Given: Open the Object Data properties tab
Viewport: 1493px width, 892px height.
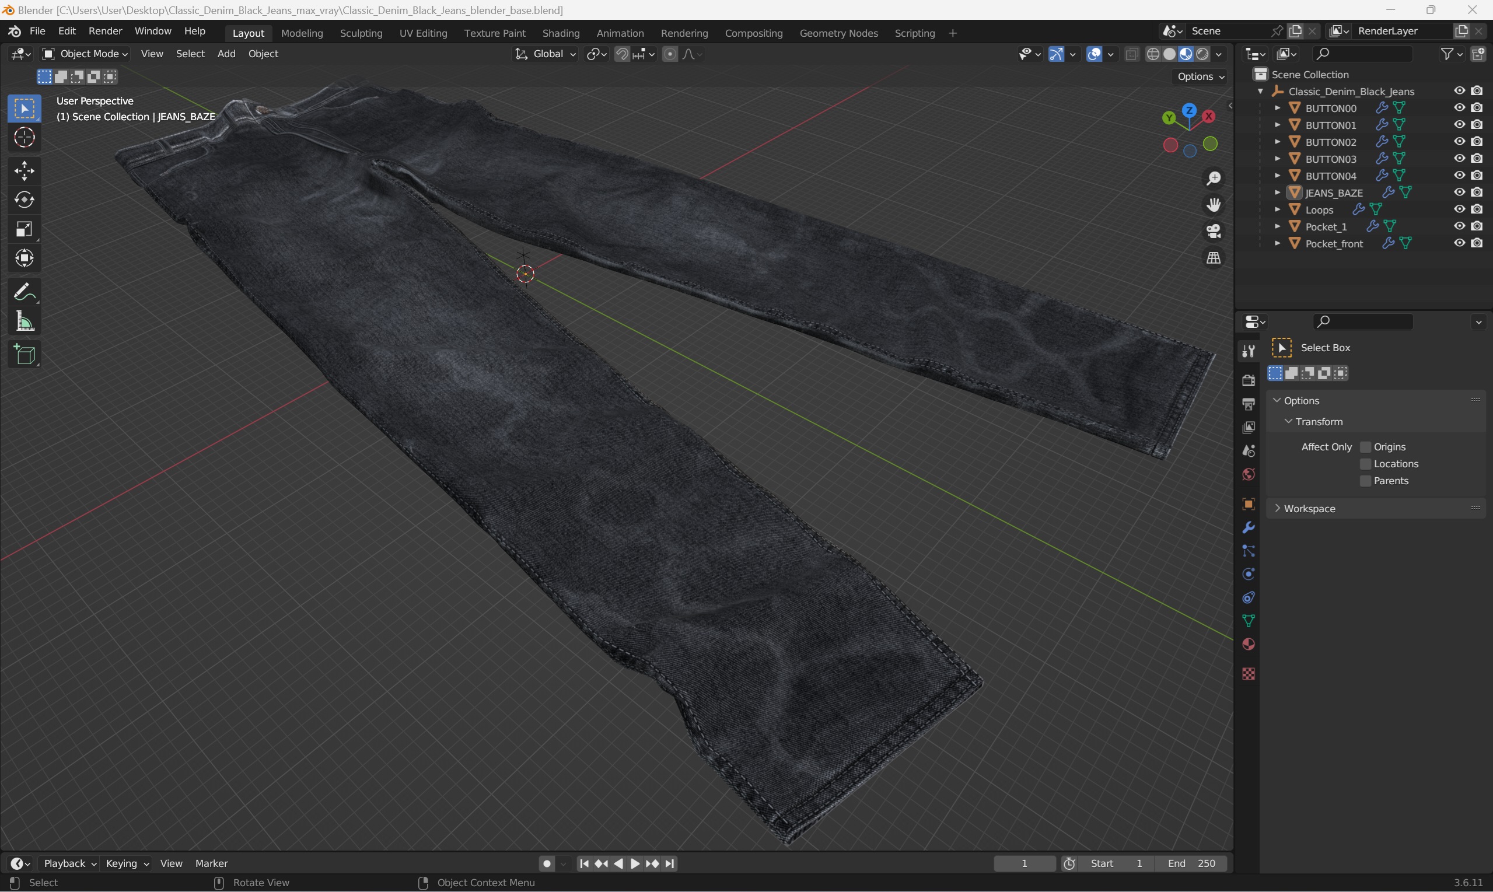Looking at the screenshot, I should 1249,621.
